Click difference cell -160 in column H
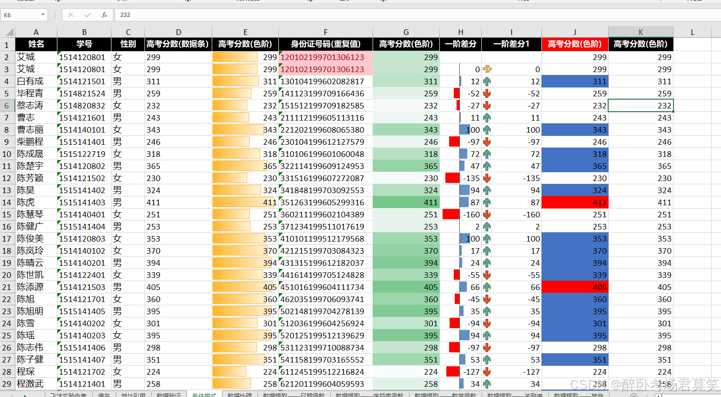This screenshot has height=397, width=721. click(x=461, y=214)
